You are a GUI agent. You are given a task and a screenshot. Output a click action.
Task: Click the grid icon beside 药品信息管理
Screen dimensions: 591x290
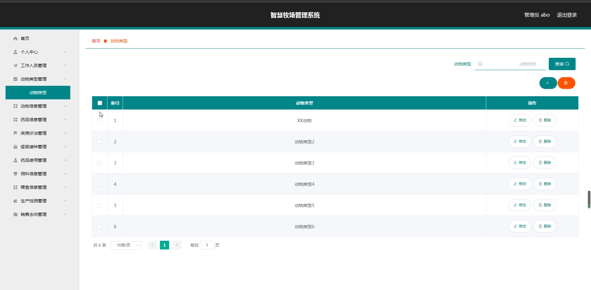[15, 120]
